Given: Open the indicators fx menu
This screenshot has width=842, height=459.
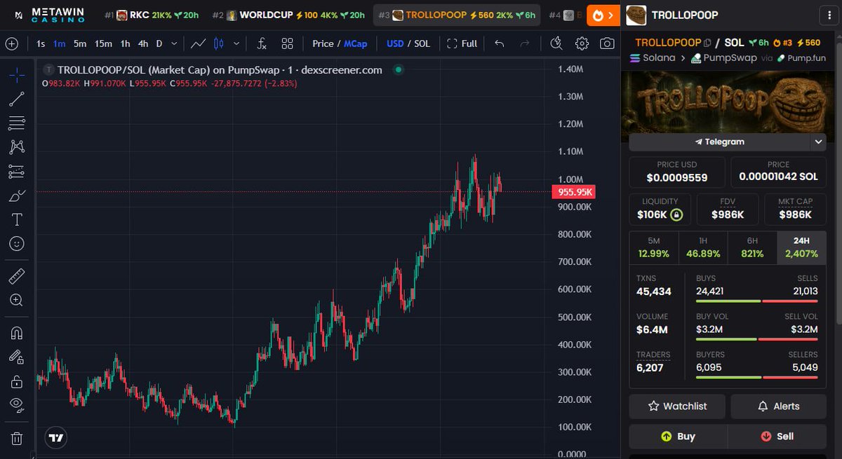Looking at the screenshot, I should coord(262,43).
